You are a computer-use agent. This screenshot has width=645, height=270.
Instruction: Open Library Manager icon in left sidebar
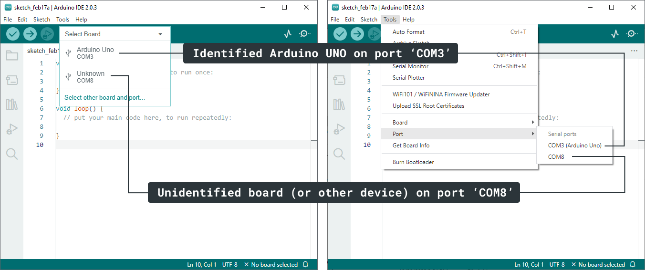point(12,104)
